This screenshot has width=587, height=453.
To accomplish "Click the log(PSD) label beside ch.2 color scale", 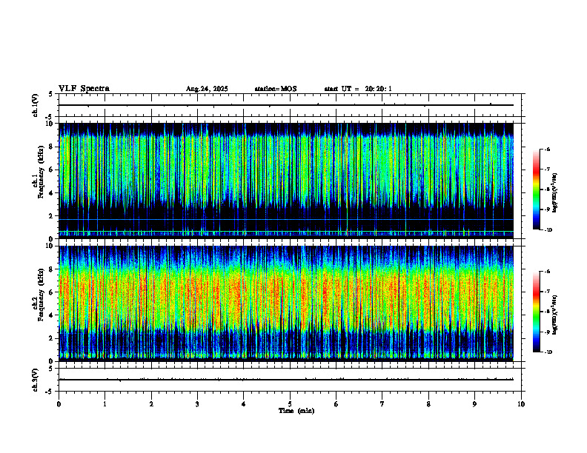I will (x=555, y=315).
